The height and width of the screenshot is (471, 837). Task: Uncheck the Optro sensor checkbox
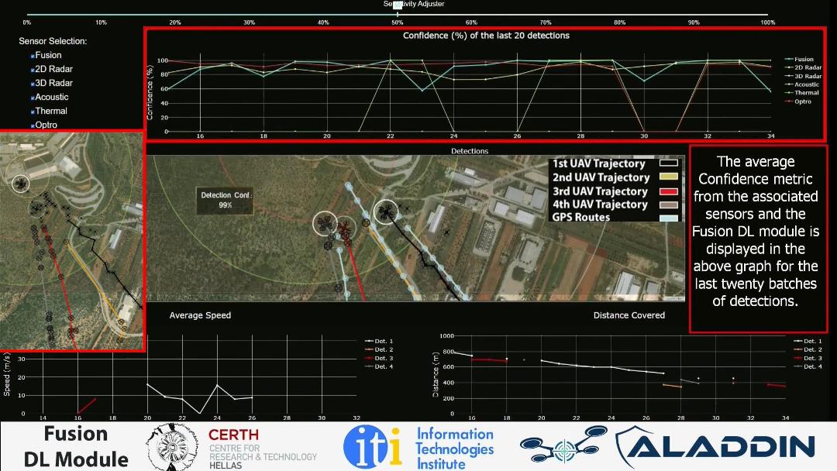click(33, 125)
